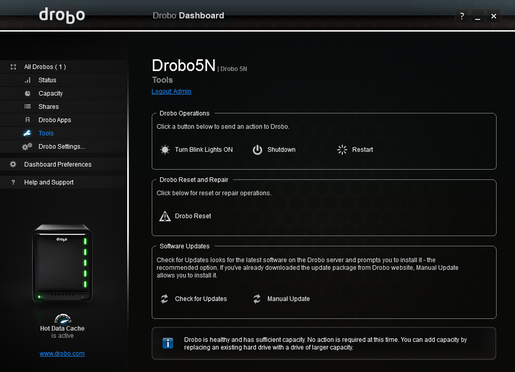Click the Drobo Settings gears icon

point(27,147)
